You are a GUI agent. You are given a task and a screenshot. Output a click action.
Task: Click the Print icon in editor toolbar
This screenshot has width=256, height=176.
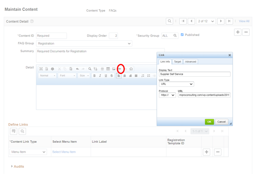[x=53, y=69]
